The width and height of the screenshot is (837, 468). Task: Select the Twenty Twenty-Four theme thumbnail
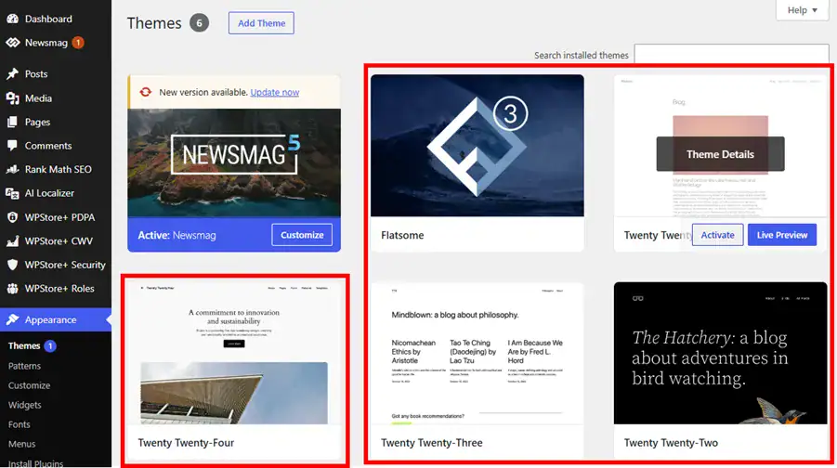(x=234, y=353)
